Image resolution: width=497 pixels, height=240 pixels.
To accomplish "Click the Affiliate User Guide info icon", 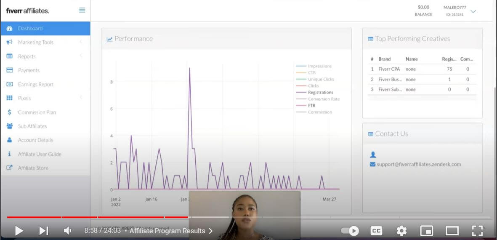I will (10, 154).
